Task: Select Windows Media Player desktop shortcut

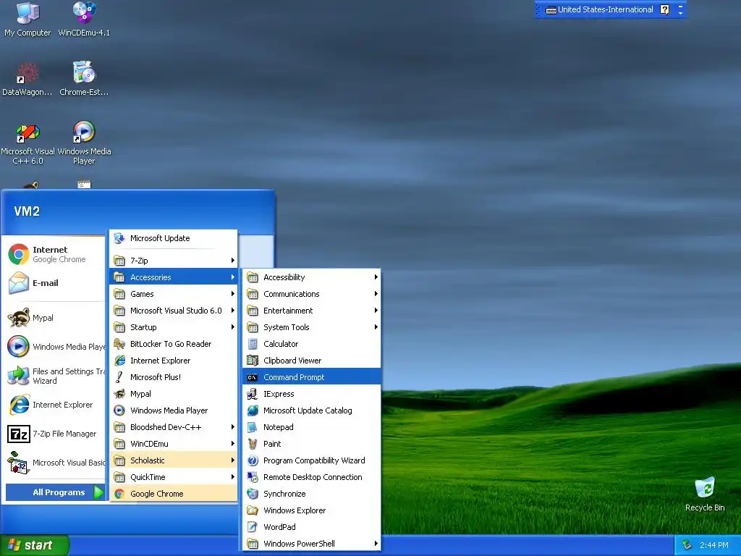Action: (x=84, y=143)
